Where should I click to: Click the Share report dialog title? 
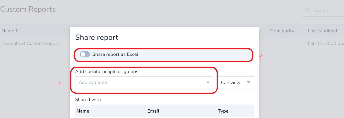point(97,38)
